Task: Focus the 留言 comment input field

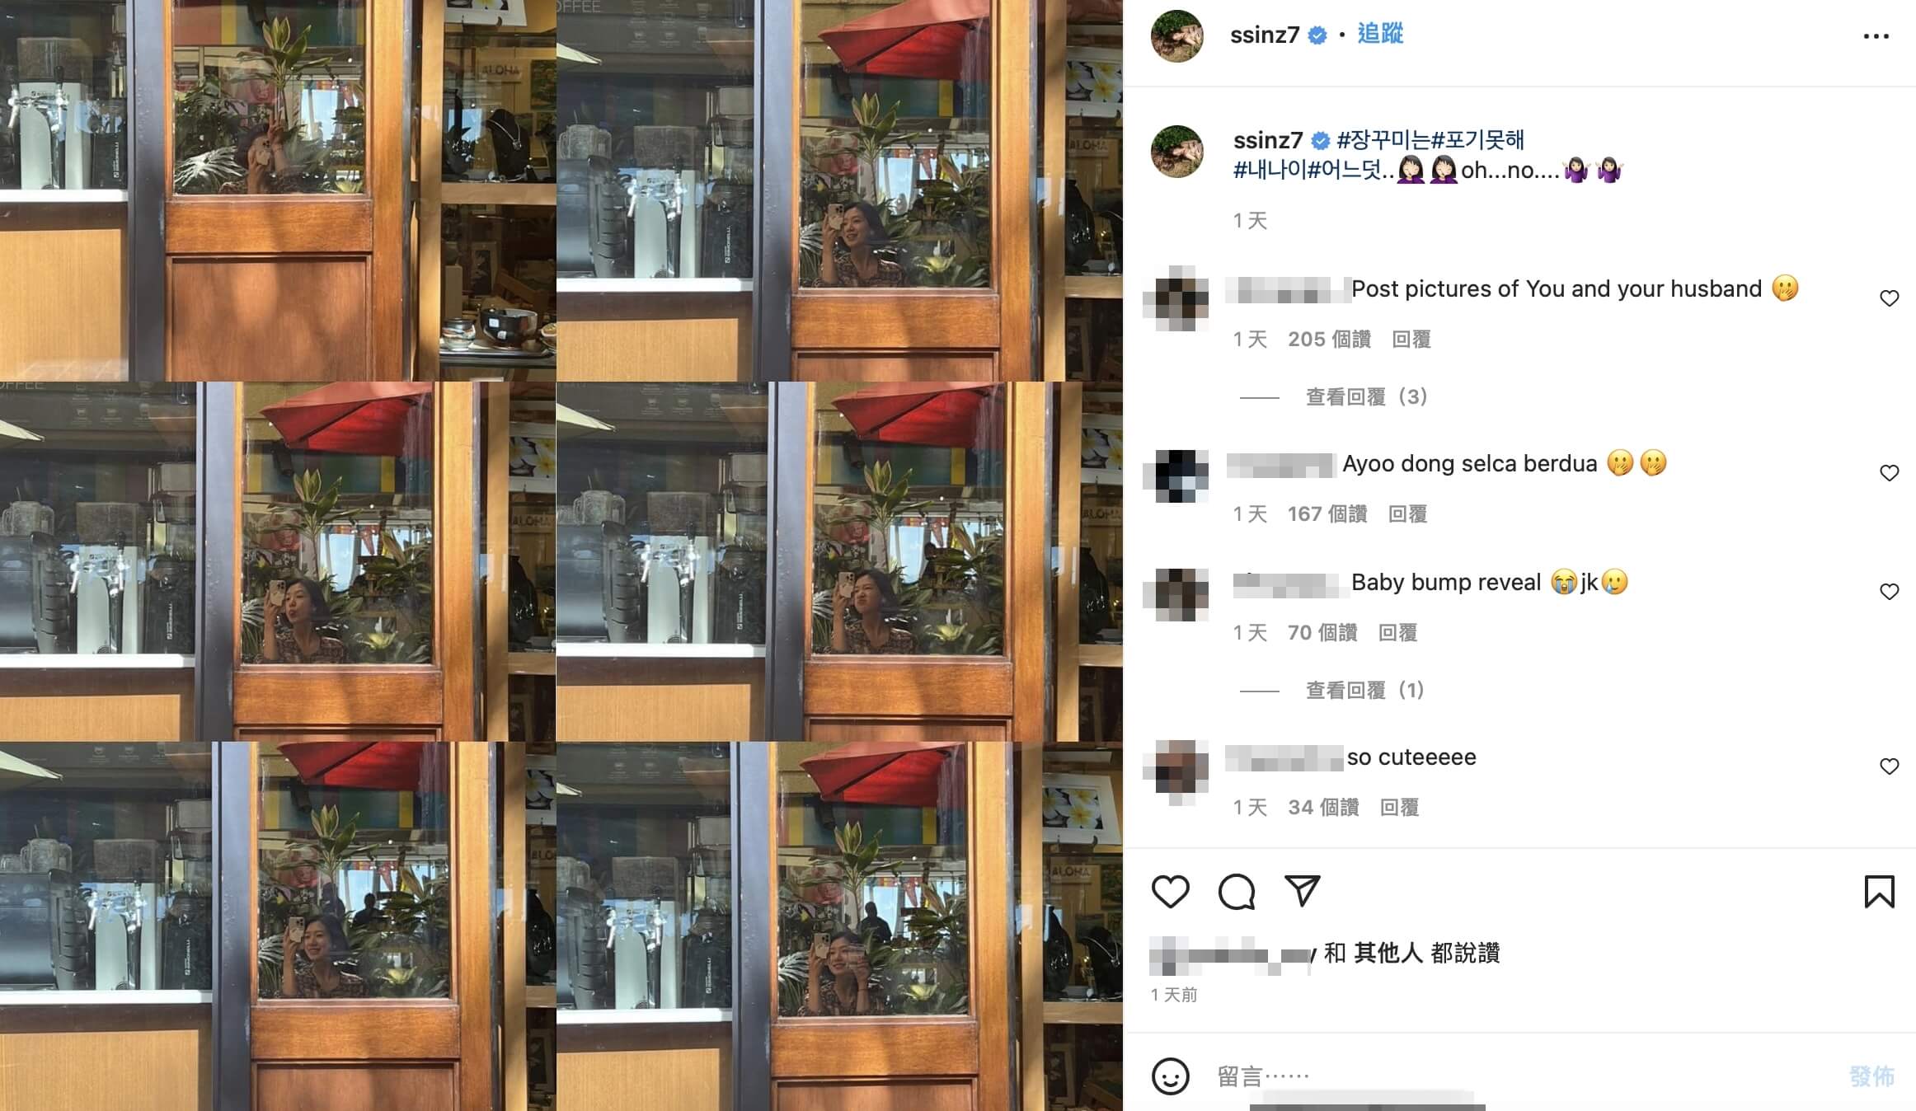Action: click(1525, 1076)
